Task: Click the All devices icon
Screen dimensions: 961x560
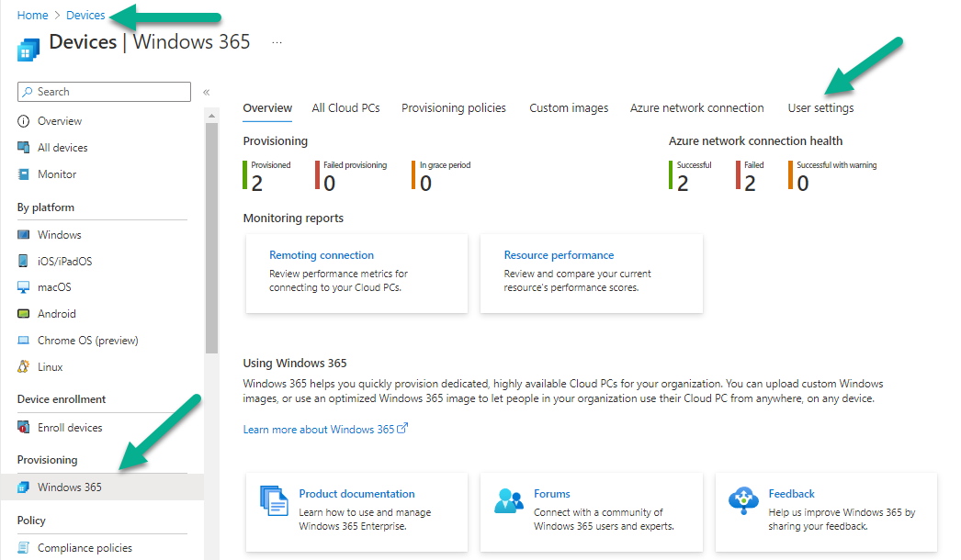Action: click(23, 148)
